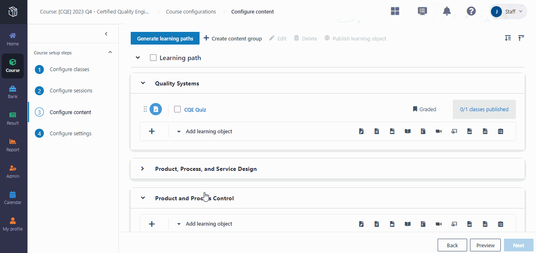The width and height of the screenshot is (536, 253).
Task: Add book-type learning object in Quality Systems
Action: (408, 132)
